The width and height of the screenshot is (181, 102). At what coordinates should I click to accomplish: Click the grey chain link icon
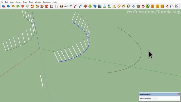[x=66, y=6]
